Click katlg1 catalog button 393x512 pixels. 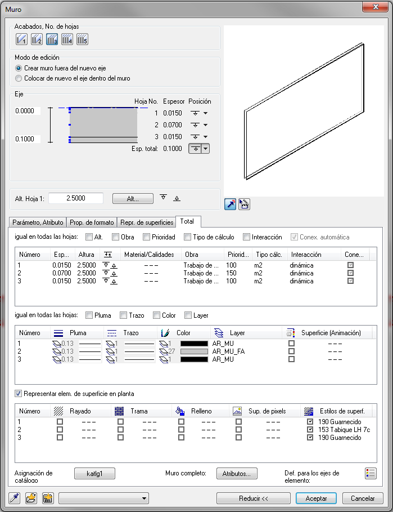[94, 474]
